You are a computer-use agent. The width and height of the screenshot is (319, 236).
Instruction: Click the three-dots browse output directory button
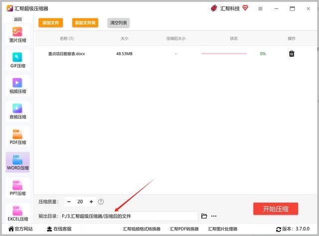[x=214, y=216]
